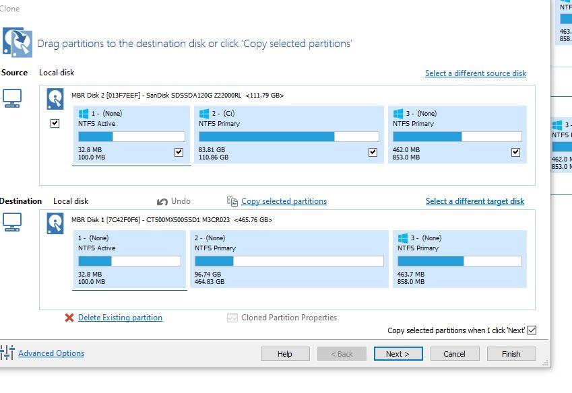Viewport: 572px width, 393px height.
Task: Select destination partition 1 NTFS Active block
Action: pyautogui.click(x=129, y=259)
